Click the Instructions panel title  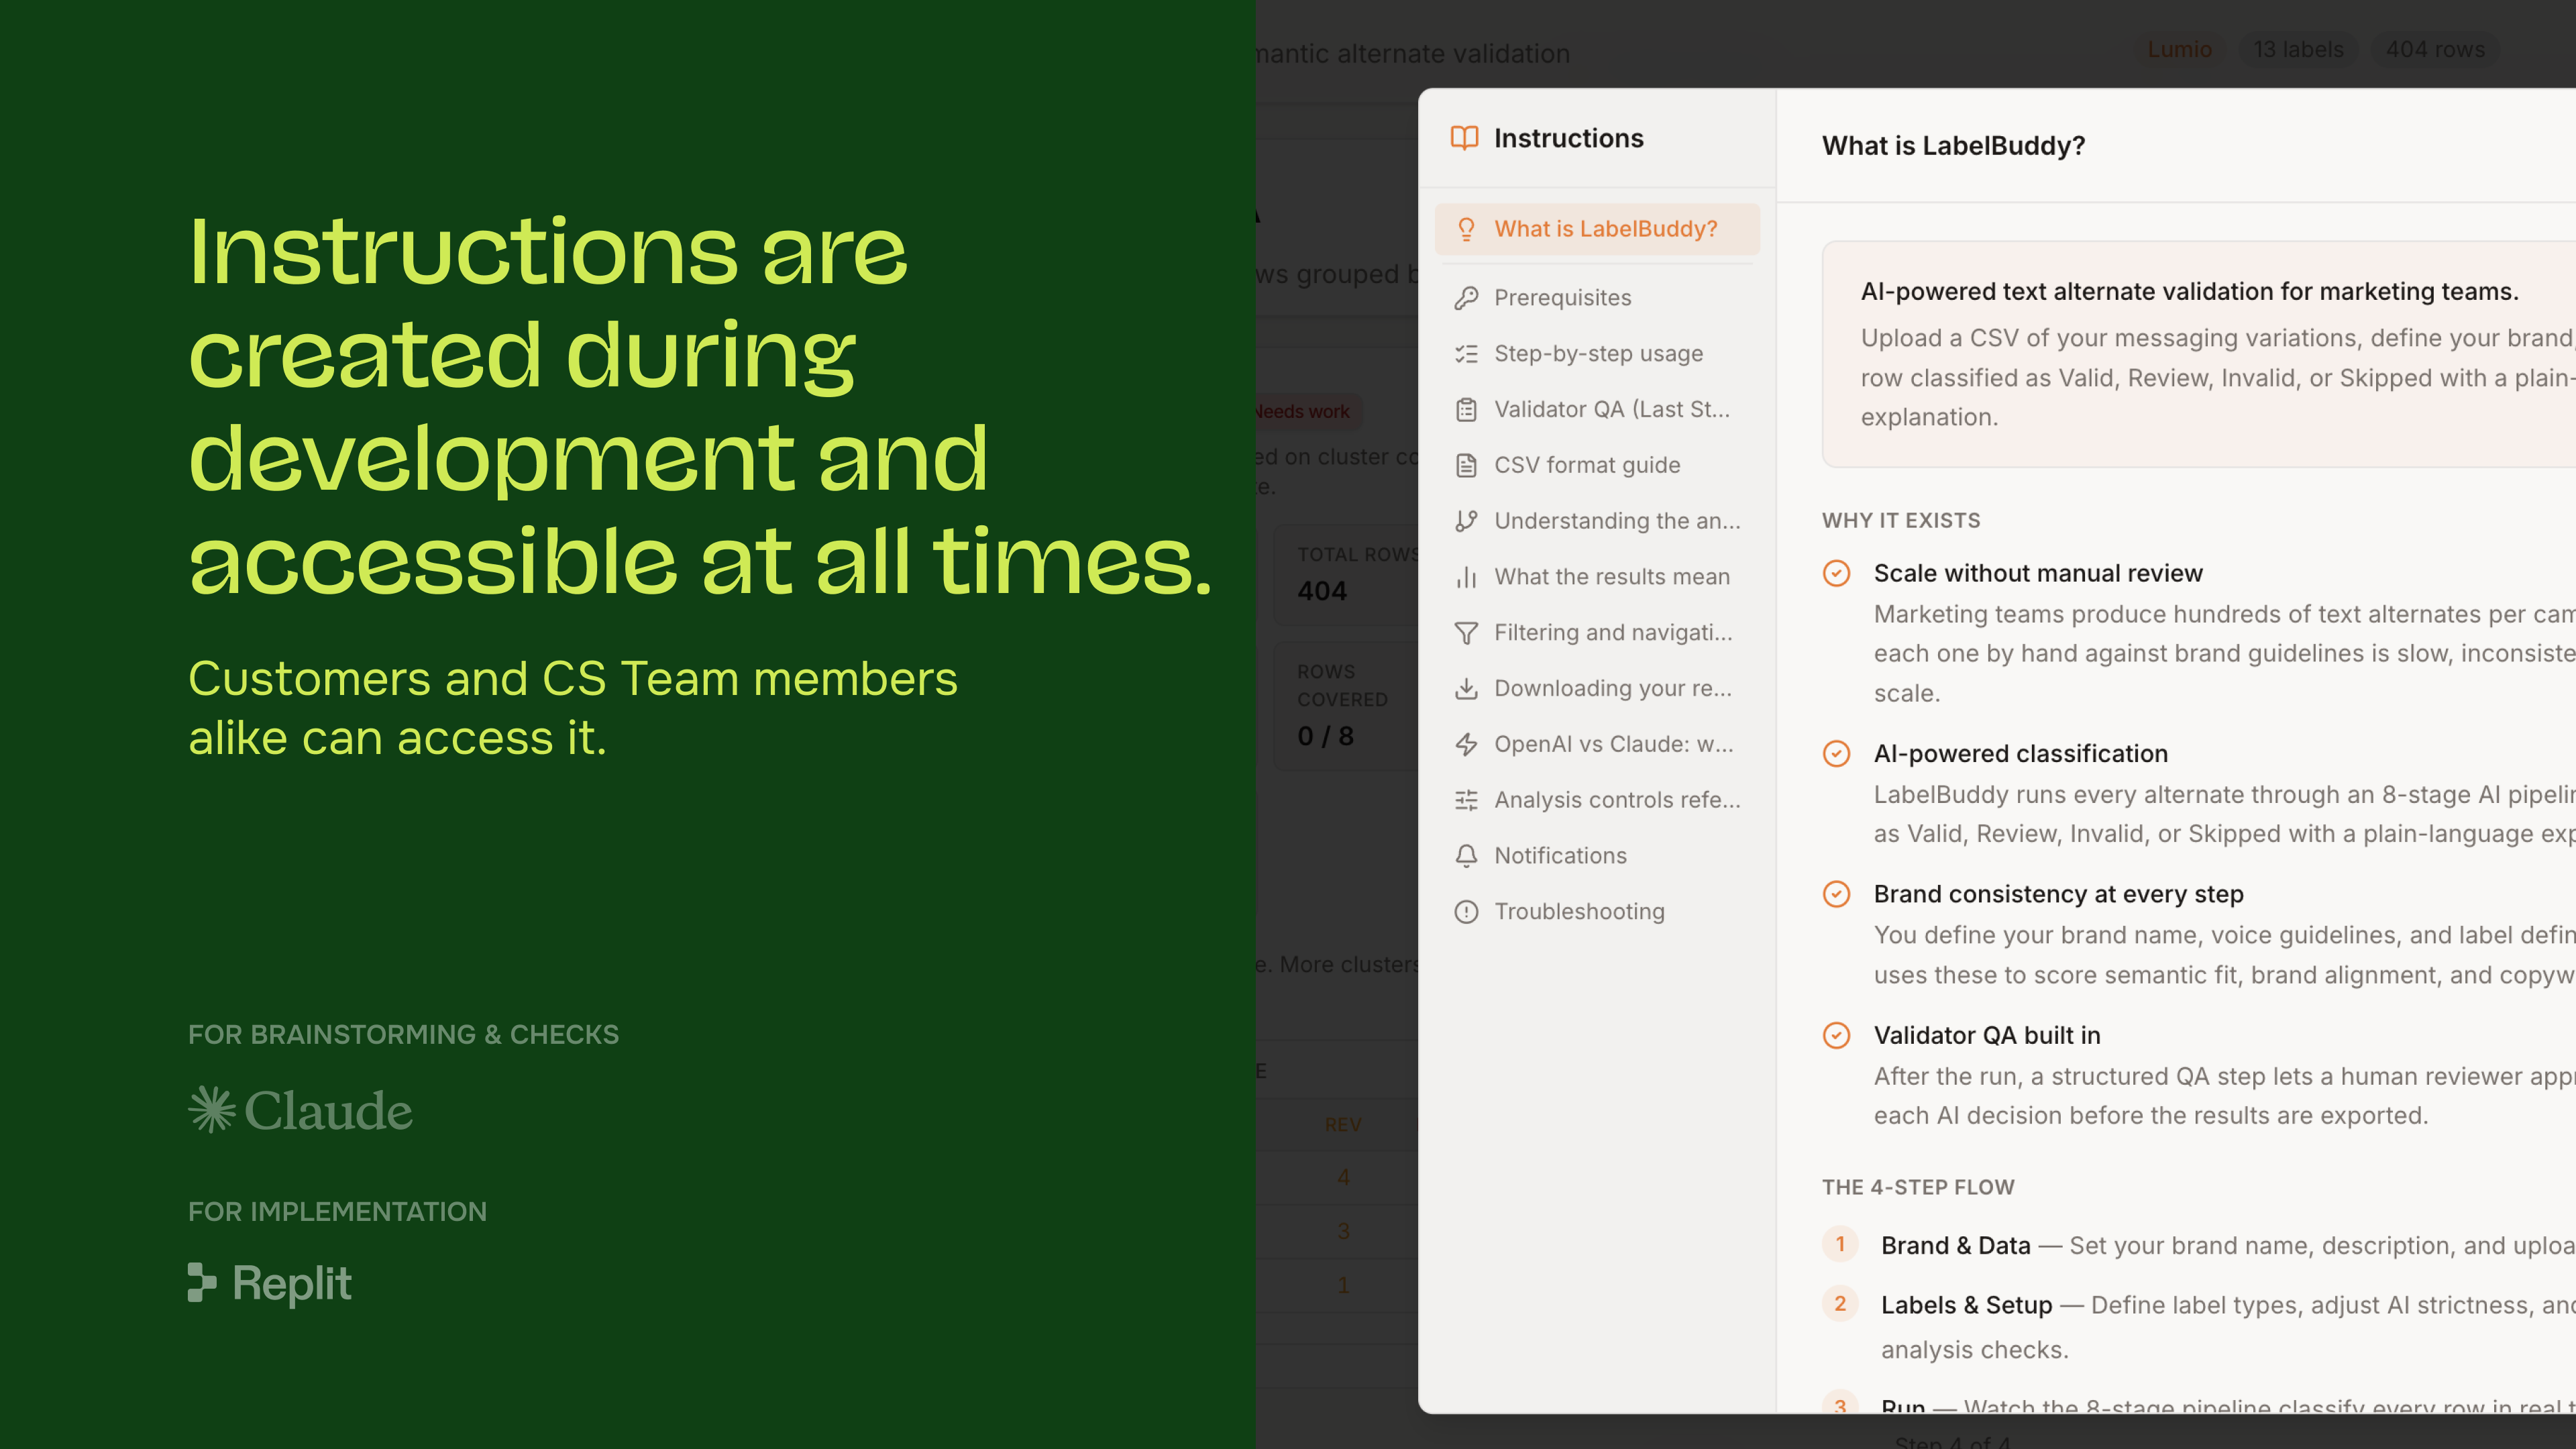click(1568, 138)
